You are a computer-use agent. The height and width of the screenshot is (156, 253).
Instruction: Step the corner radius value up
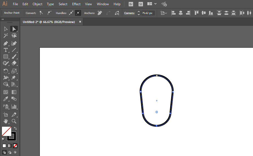click(x=139, y=12)
